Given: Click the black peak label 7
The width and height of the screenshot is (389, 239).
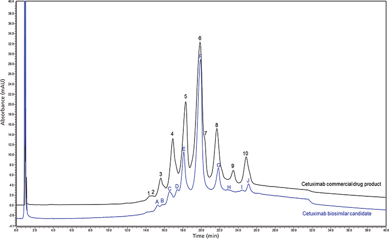Looking at the screenshot, I should click(x=205, y=134).
